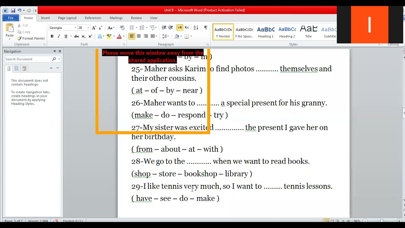This screenshot has height=228, width=405.
Task: Apply Title style
Action: (308, 32)
